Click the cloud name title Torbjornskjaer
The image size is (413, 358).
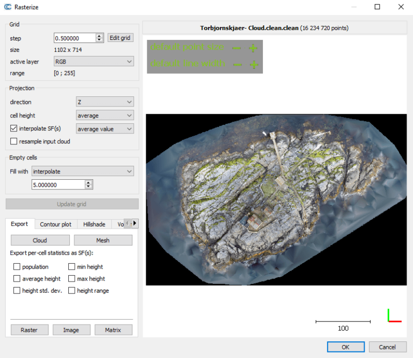(x=274, y=28)
